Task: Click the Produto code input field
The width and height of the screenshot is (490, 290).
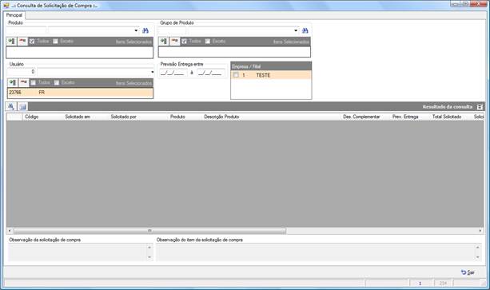Action: click(26, 30)
